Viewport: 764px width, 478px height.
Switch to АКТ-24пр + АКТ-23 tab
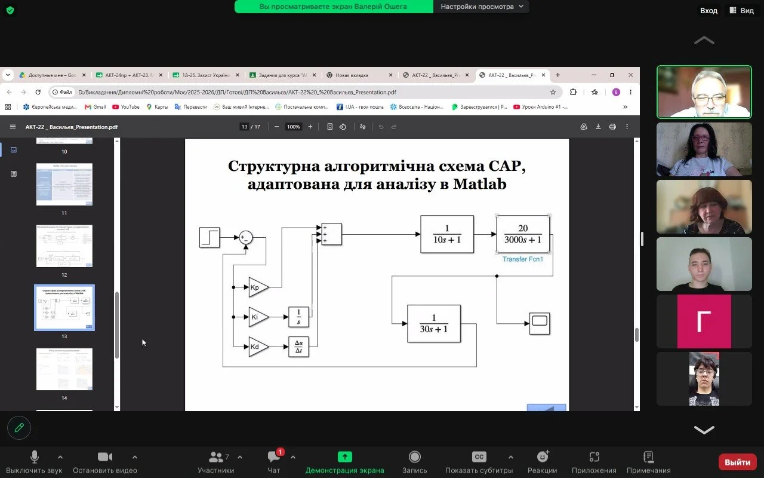click(129, 75)
